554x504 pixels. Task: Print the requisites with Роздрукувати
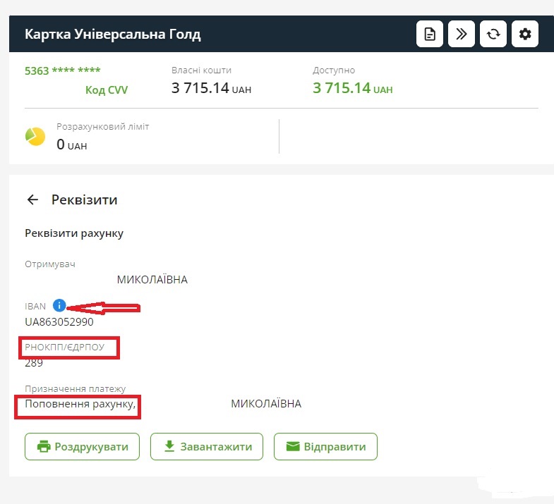[82, 446]
